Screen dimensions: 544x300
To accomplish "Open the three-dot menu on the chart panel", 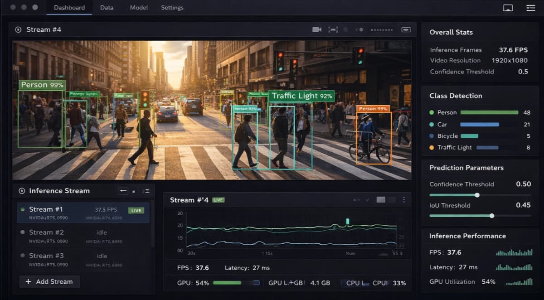I will (x=404, y=199).
